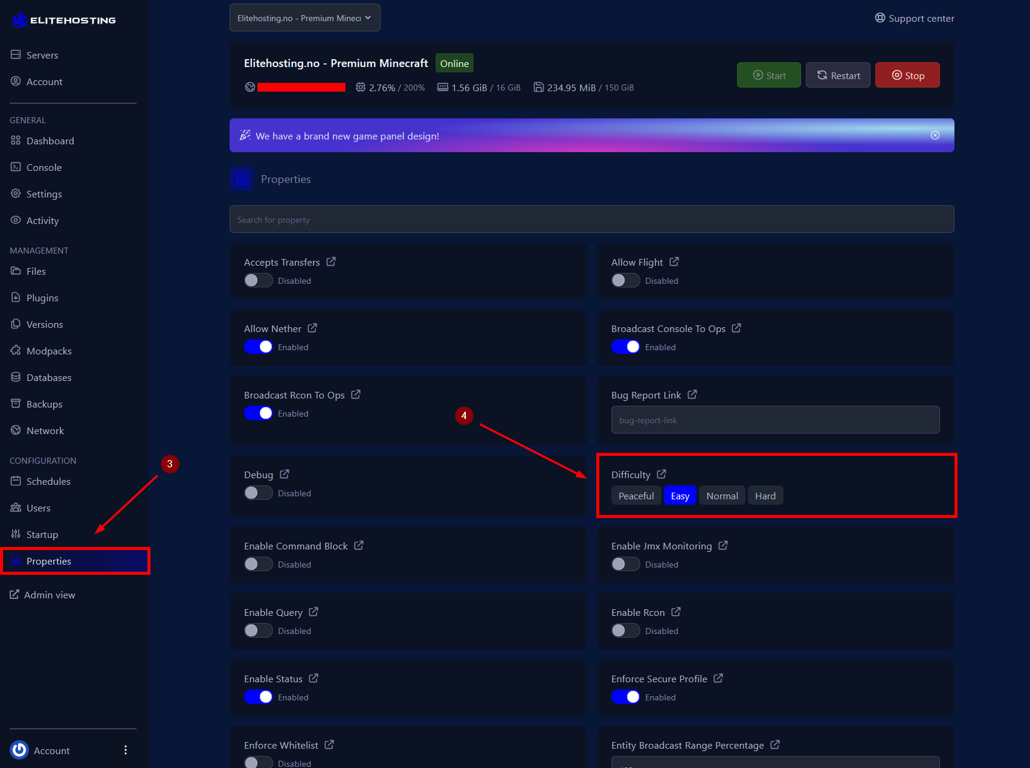Select Properties in the sidebar

76,561
